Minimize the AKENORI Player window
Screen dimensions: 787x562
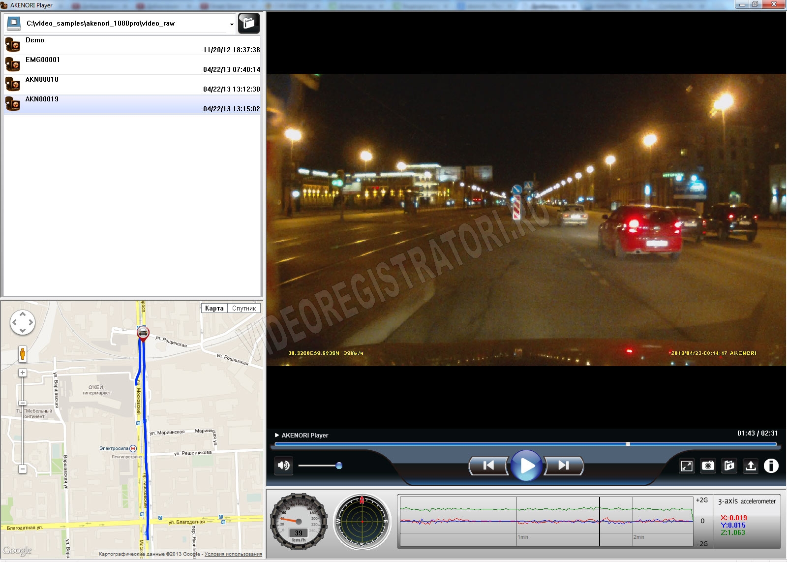tap(742, 4)
